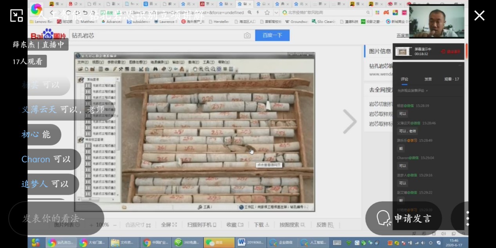Image resolution: width=496 pixels, height=248 pixels.
Task: Click the star bookmark icon in address bar
Action: pos(267,13)
